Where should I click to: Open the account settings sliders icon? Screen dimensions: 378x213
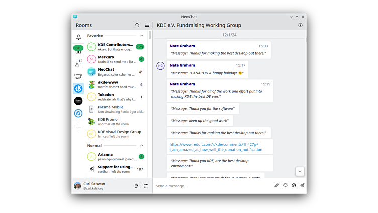[146, 186]
